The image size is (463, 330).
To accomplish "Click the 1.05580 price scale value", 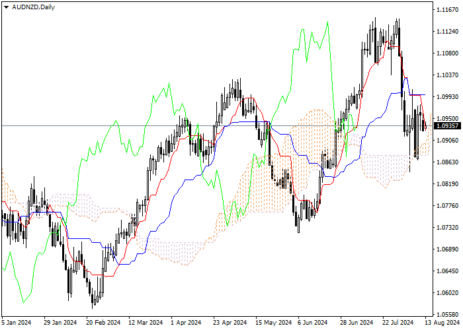I will (x=448, y=315).
